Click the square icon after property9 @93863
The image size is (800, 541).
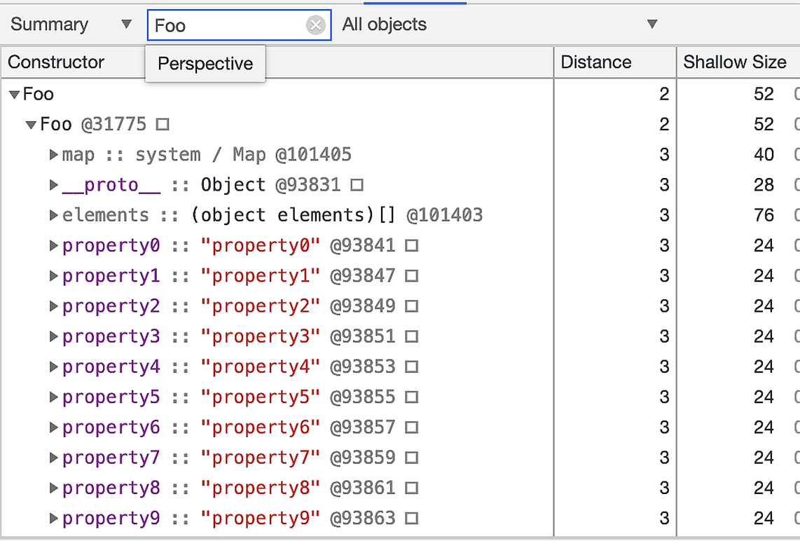click(412, 519)
